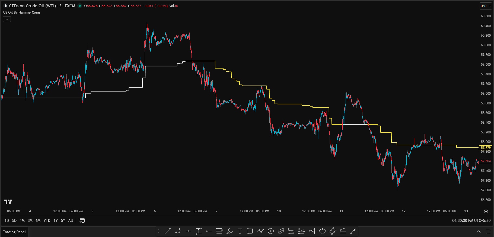The image size is (494, 237).
Task: Click the date label 13 on time axis
Action: click(466, 211)
